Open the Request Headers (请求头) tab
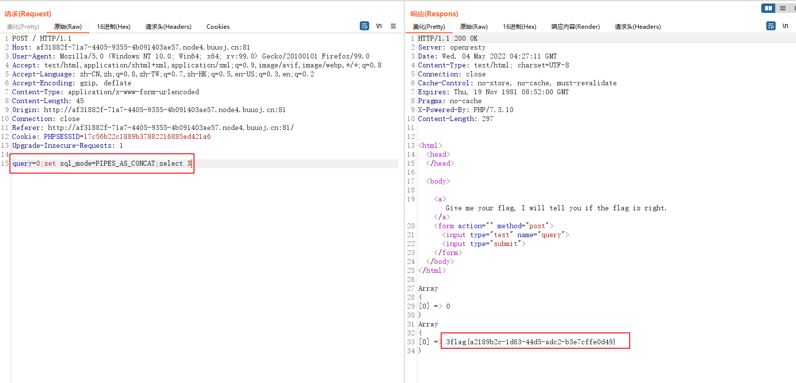The image size is (796, 383). [x=168, y=27]
